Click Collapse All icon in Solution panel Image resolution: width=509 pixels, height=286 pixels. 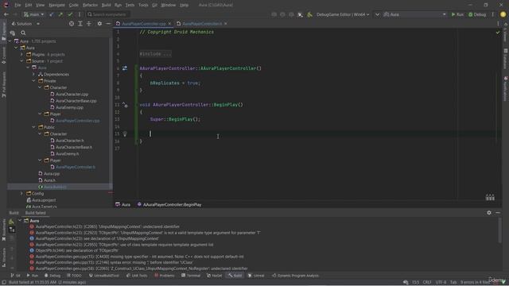pos(89,24)
